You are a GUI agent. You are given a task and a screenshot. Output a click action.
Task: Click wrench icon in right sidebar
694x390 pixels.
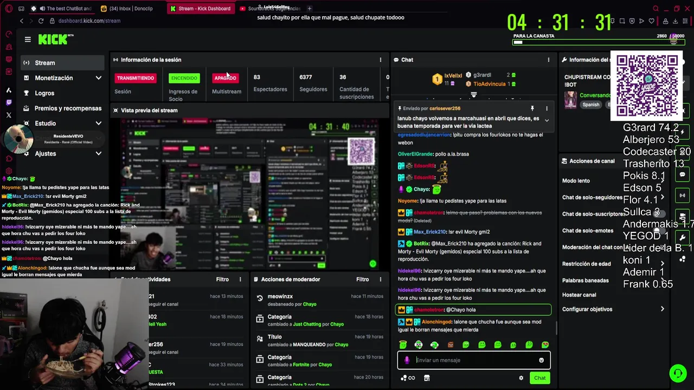coord(683,237)
